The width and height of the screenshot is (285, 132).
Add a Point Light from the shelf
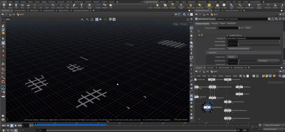pos(158,6)
